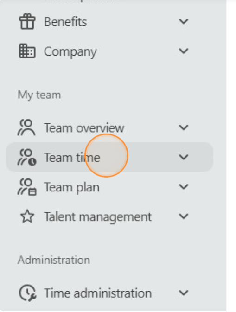This screenshot has height=312, width=236.
Task: Click the Team plan calendar-person icon
Action: coord(27,187)
